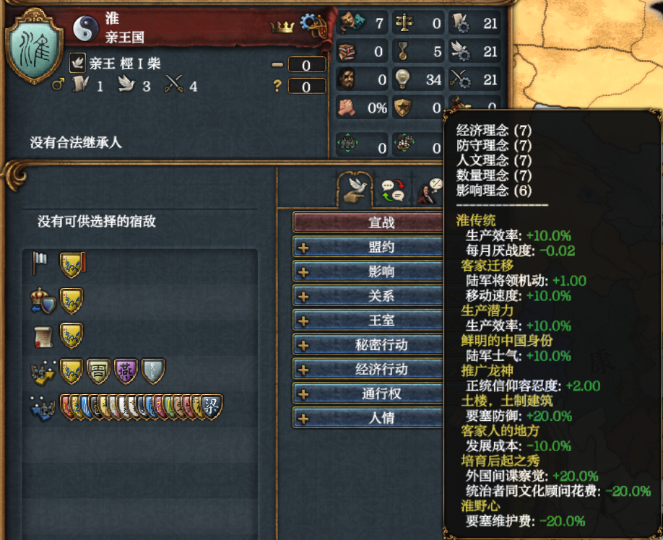Image resolution: width=663 pixels, height=540 pixels.
Task: Click the gold crown government icon
Action: [282, 27]
